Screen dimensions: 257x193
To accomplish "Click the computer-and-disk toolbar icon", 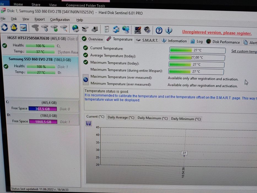I will click(x=95, y=29).
